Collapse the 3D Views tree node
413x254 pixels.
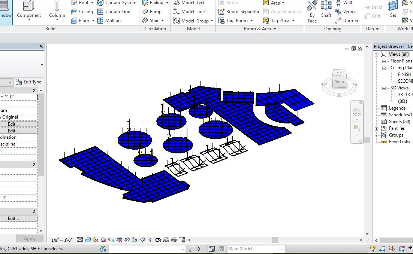click(384, 88)
